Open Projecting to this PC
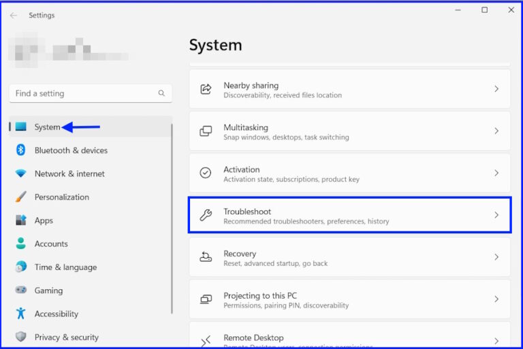 pyautogui.click(x=349, y=299)
